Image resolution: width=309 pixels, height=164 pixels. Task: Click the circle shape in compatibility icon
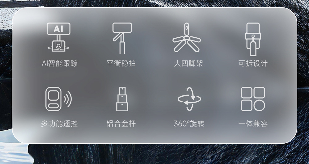259,106
